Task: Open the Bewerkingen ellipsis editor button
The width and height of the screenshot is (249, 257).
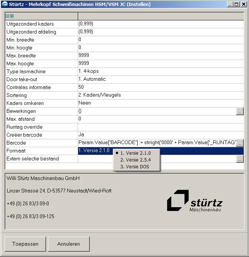Action: 240,111
